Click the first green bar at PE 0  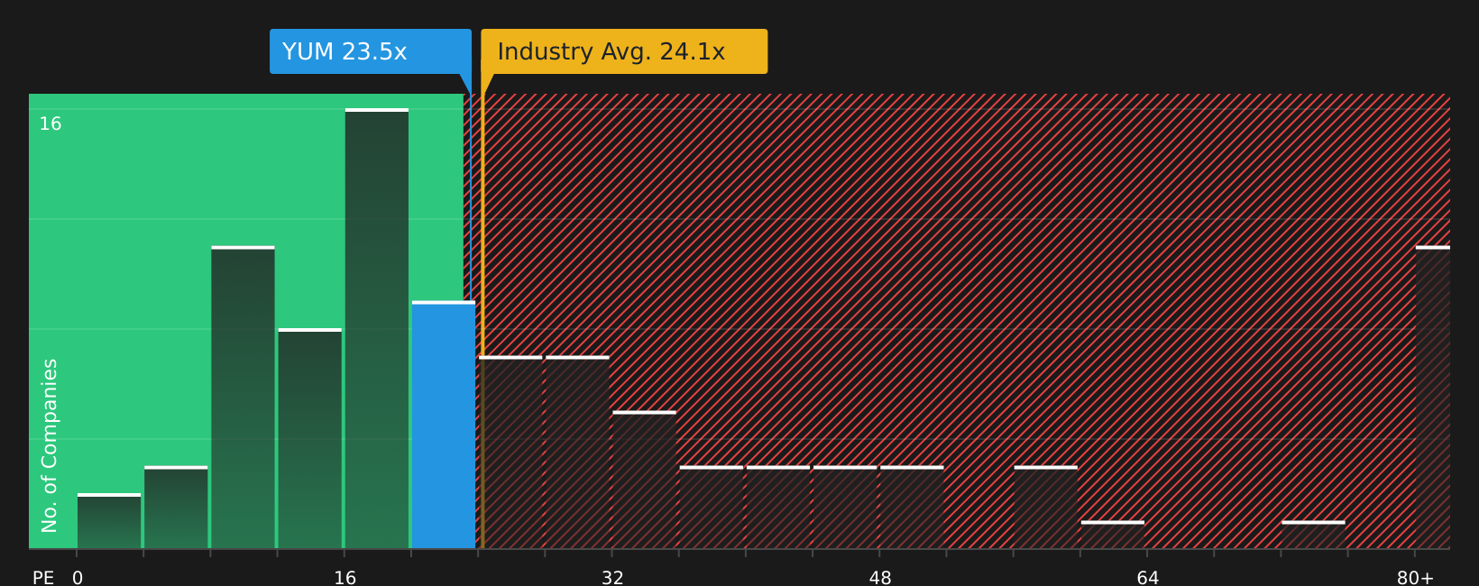pos(109,521)
